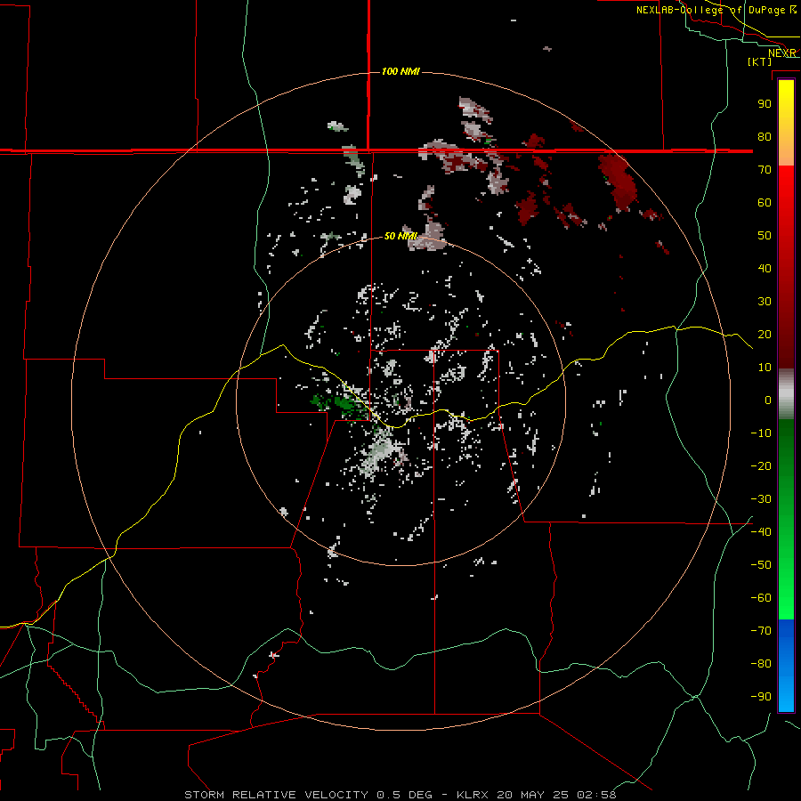This screenshot has height=801, width=801.
Task: Click the 60 value on velocity scale
Action: pyautogui.click(x=765, y=202)
